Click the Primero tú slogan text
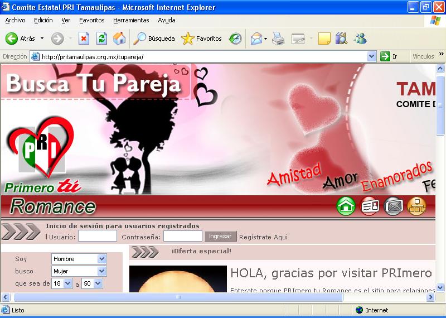The image size is (446, 318). point(43,187)
